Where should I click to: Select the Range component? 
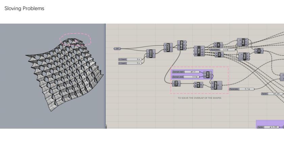tap(216, 85)
